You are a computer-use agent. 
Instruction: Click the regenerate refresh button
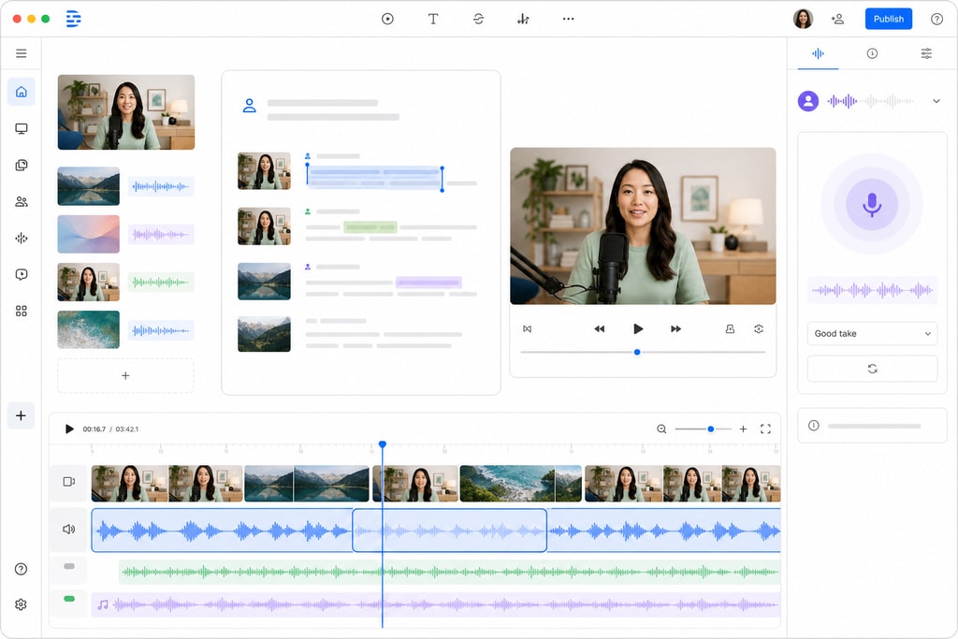872,369
